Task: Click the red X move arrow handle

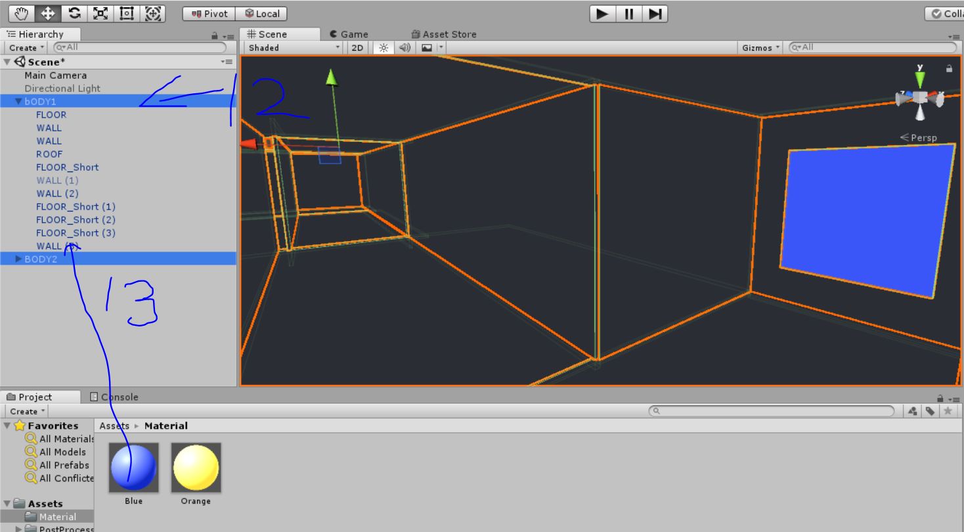Action: [x=249, y=143]
